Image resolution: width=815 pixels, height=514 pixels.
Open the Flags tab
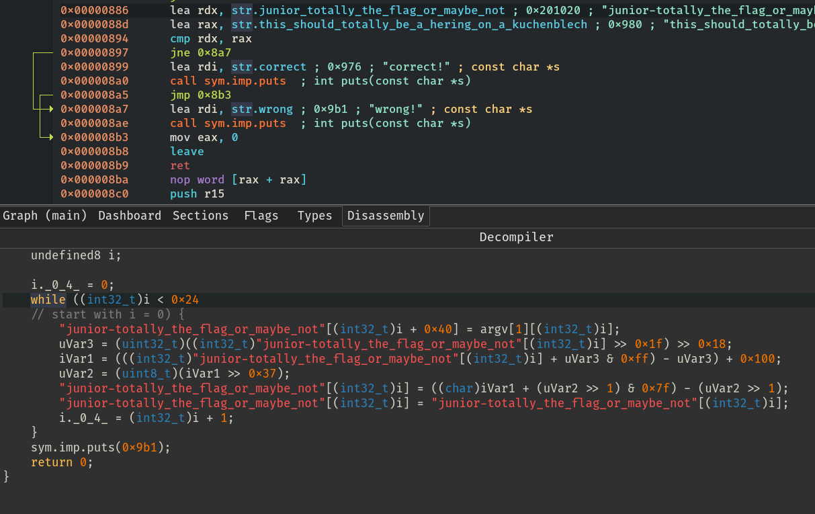tap(261, 216)
